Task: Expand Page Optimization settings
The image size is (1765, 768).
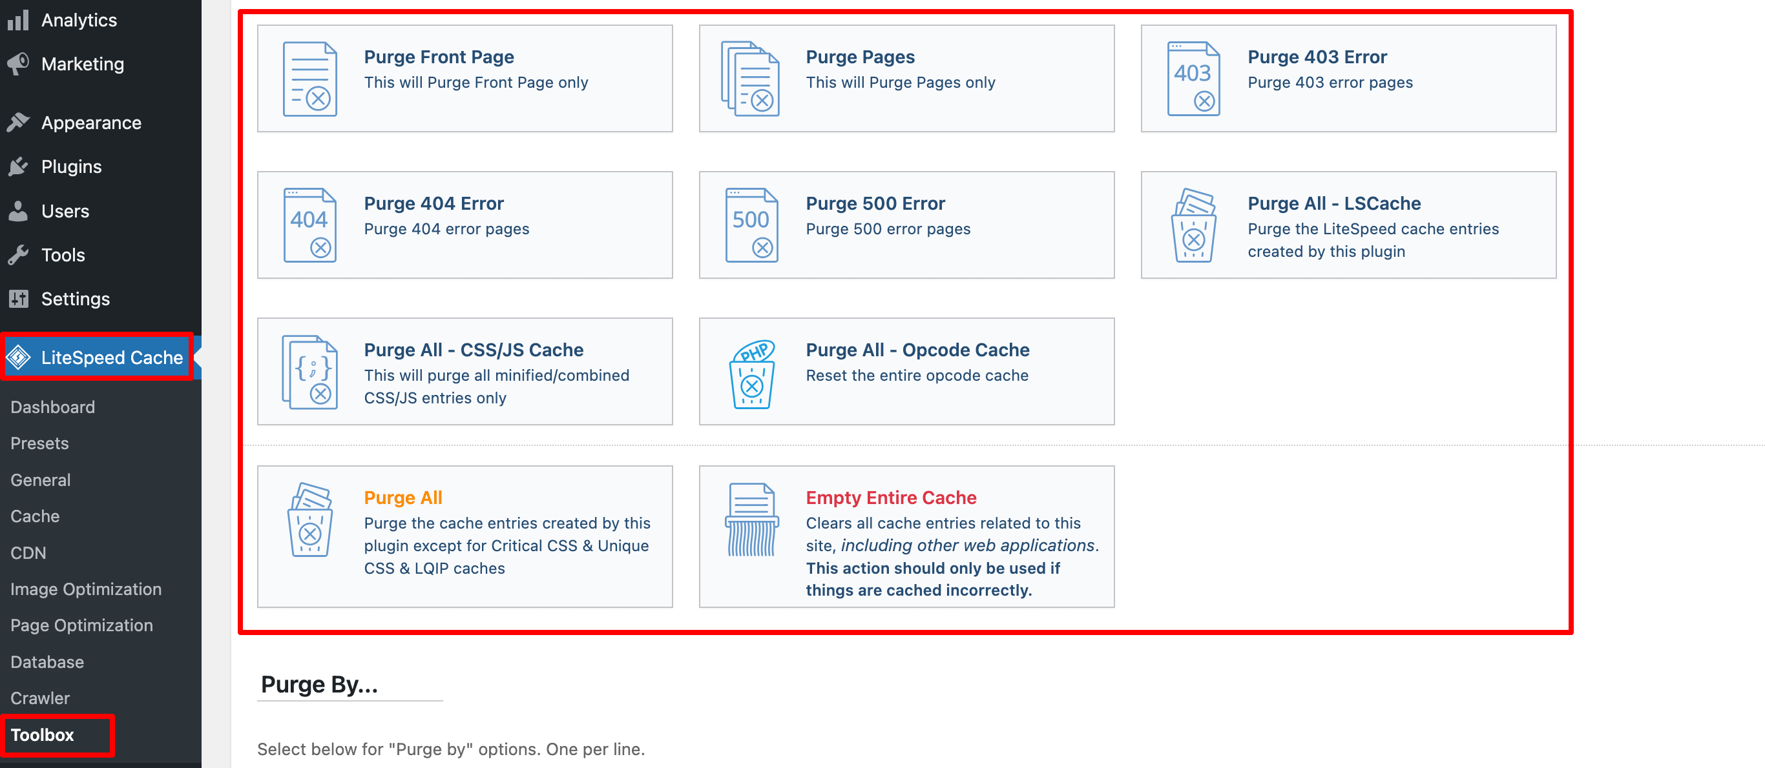Action: [x=82, y=624]
